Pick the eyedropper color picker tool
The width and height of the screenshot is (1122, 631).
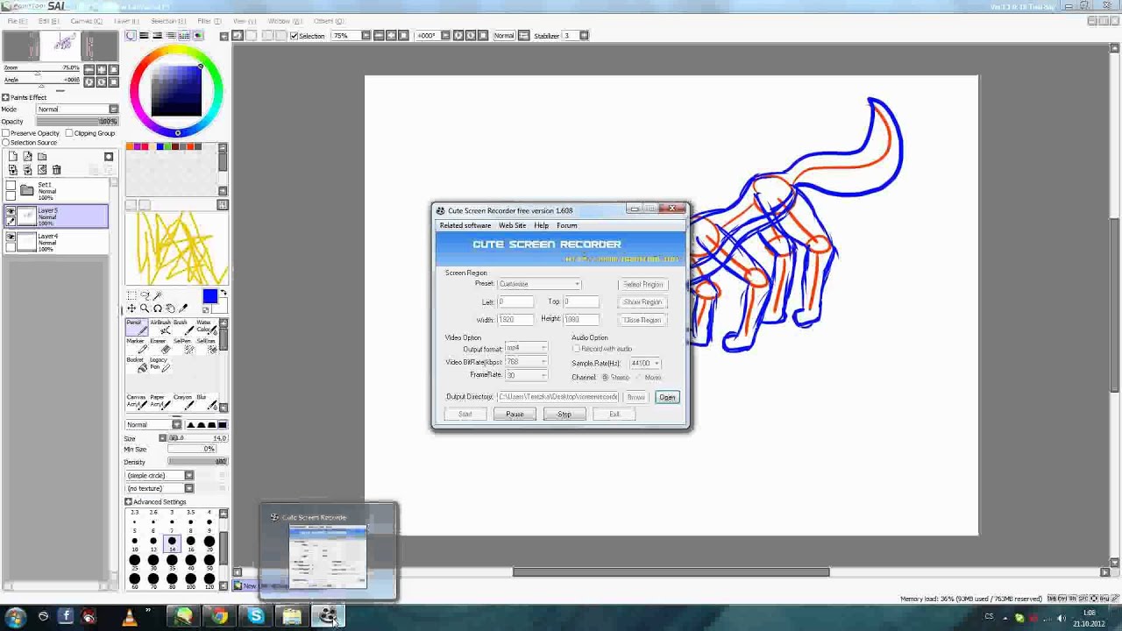tap(183, 308)
